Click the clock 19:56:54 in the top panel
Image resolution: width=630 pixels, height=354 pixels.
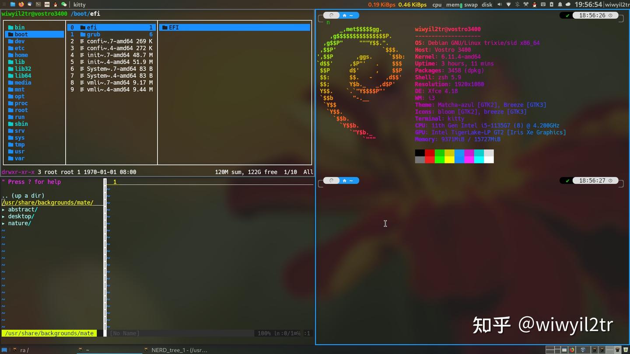588,4
